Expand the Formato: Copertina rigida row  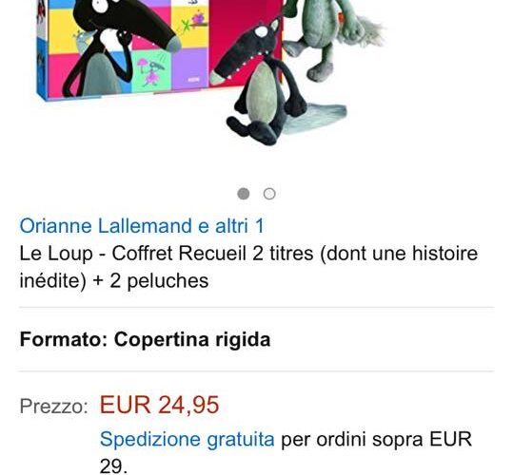(257, 339)
